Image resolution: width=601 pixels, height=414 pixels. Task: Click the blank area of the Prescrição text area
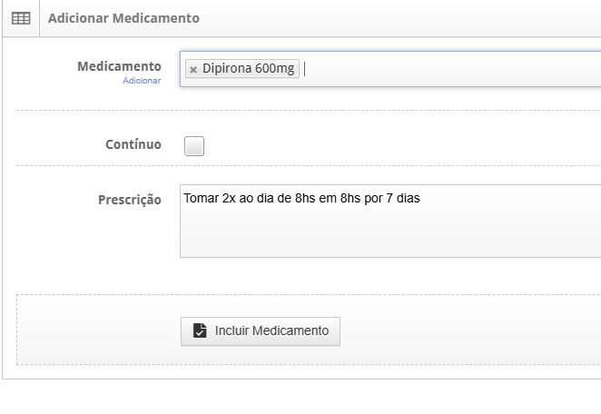(x=390, y=234)
